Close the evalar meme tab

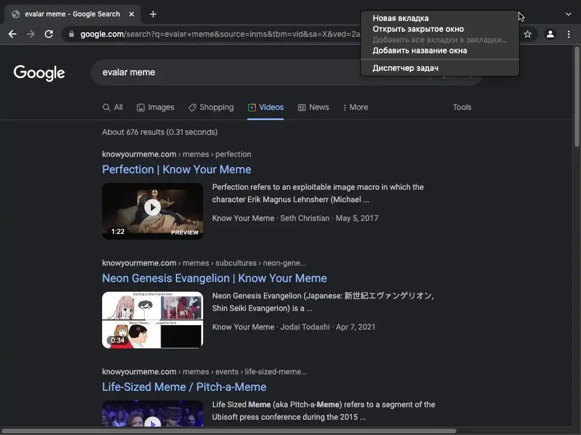point(132,14)
